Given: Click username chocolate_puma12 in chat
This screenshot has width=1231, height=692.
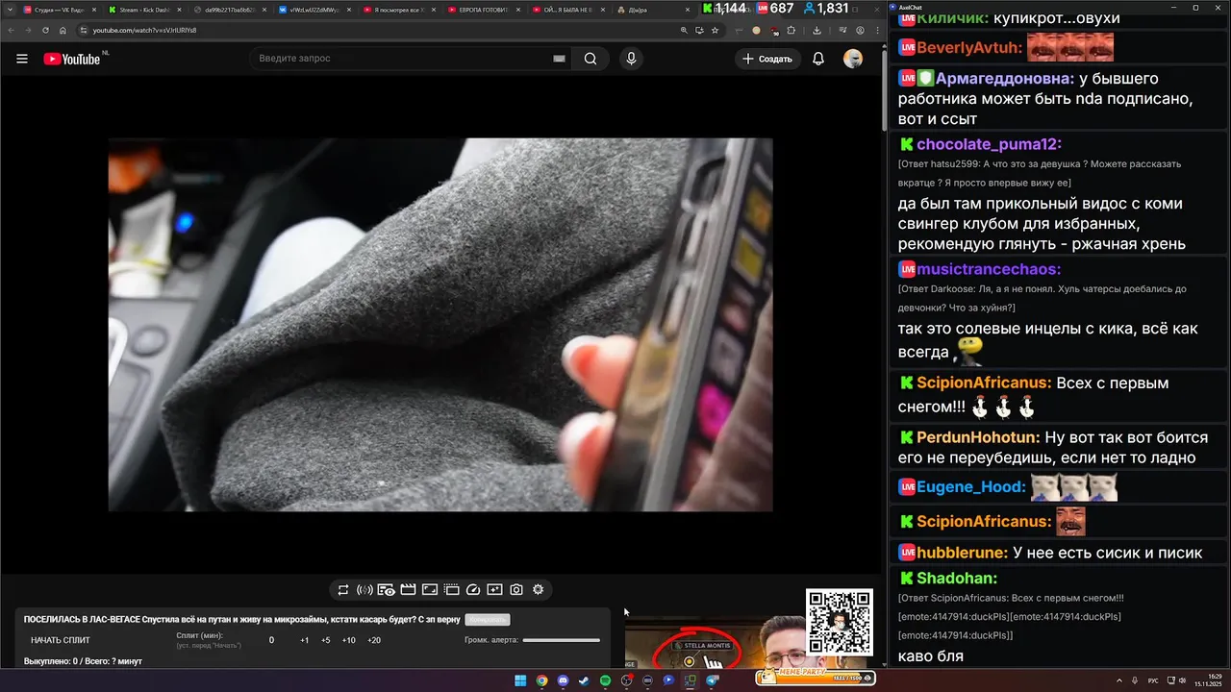Looking at the screenshot, I should [x=989, y=144].
